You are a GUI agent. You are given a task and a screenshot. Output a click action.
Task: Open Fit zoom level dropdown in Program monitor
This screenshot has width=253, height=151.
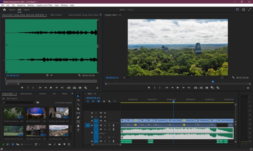click(x=128, y=77)
